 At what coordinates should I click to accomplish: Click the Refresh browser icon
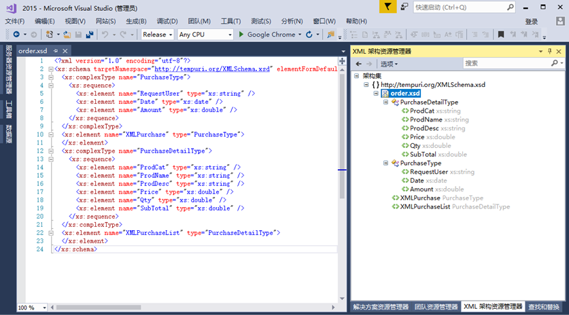coord(309,35)
